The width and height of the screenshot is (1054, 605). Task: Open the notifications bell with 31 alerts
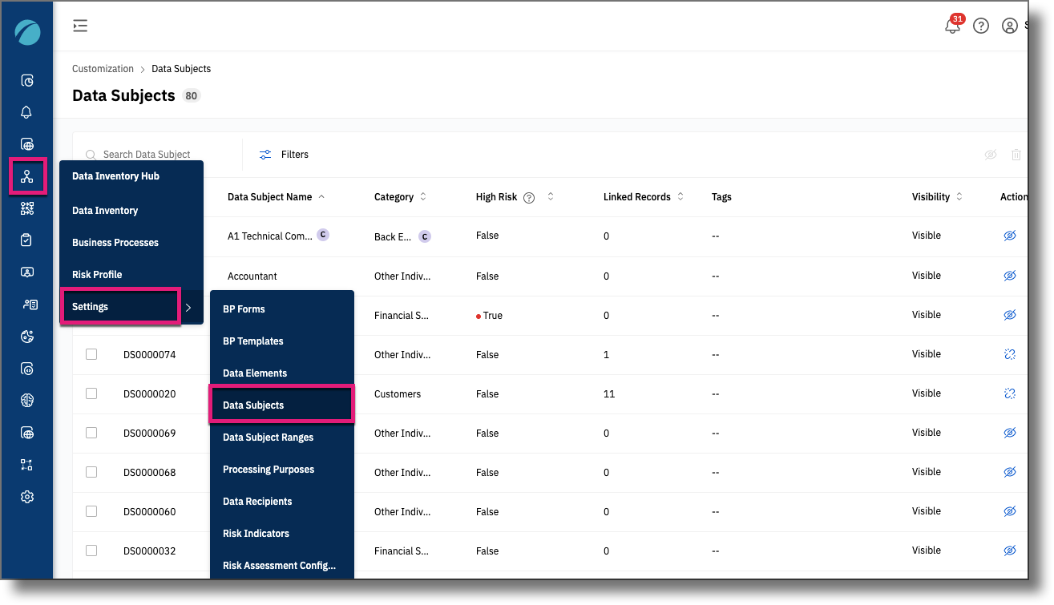(x=952, y=25)
